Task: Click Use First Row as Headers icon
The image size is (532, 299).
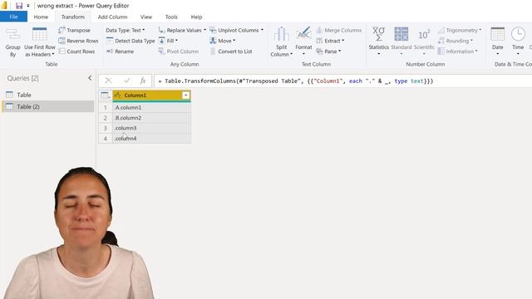Action: (x=39, y=35)
